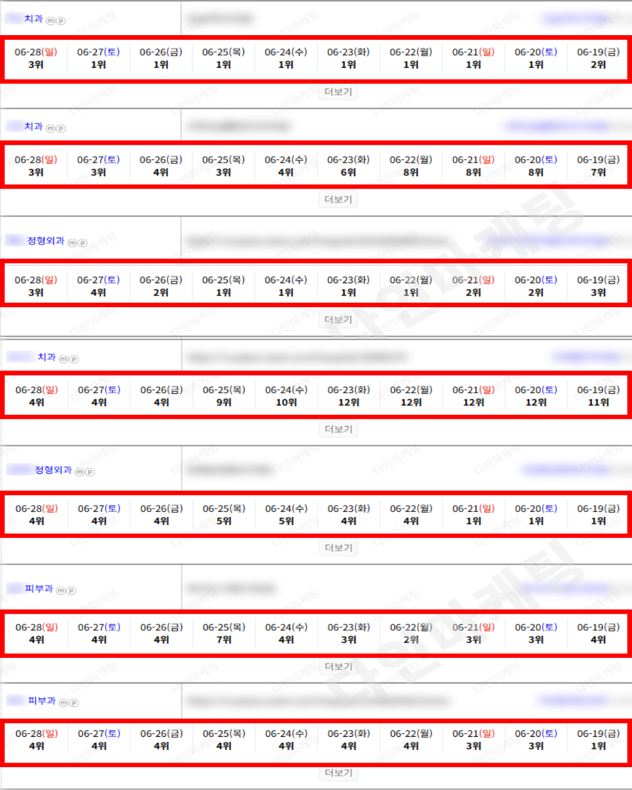Select the 06-25 9위 rank cell

click(x=224, y=396)
